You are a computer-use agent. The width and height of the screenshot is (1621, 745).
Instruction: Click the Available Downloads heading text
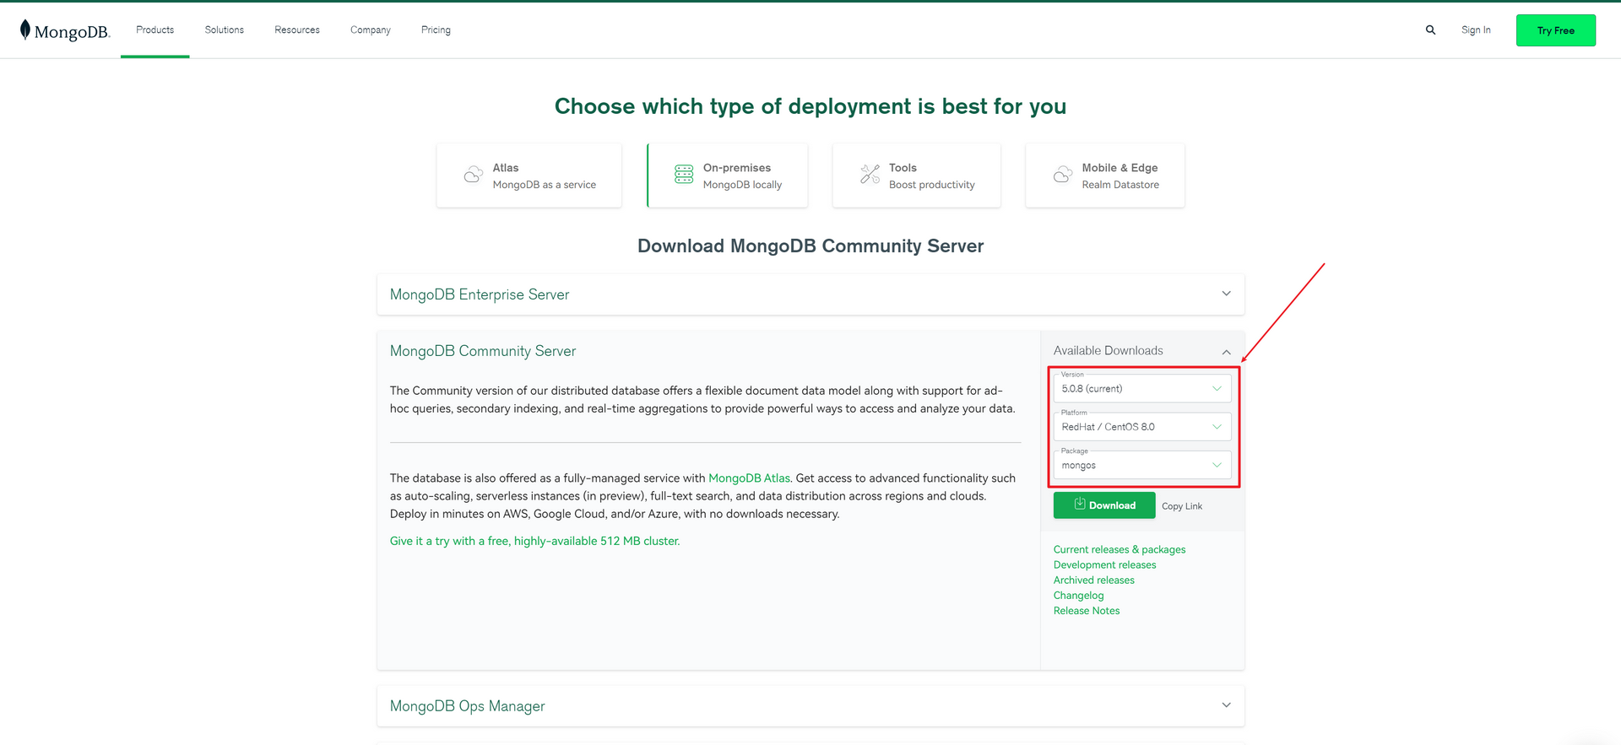click(1109, 350)
